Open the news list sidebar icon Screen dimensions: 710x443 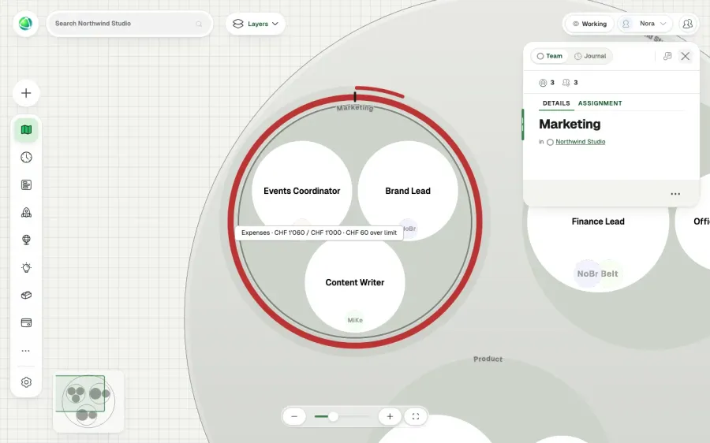coord(26,184)
